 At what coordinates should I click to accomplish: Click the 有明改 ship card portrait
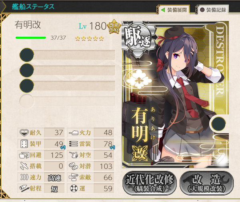176,94
